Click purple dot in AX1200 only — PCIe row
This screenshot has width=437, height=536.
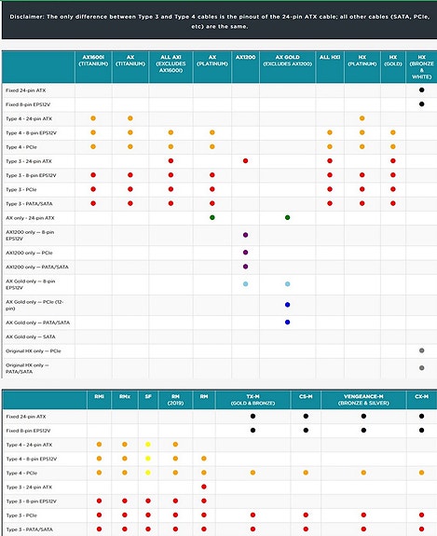click(x=245, y=253)
